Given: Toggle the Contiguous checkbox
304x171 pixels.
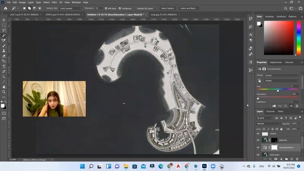Looking at the screenshot, I should click(120, 9).
